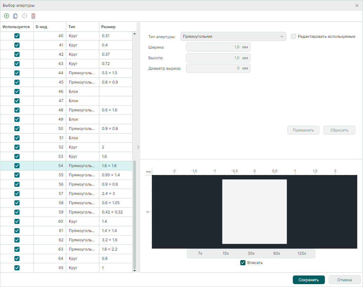The image size is (363, 287).
Task: Uncheck the used checkbox for D-code 40
Action: (x=17, y=36)
